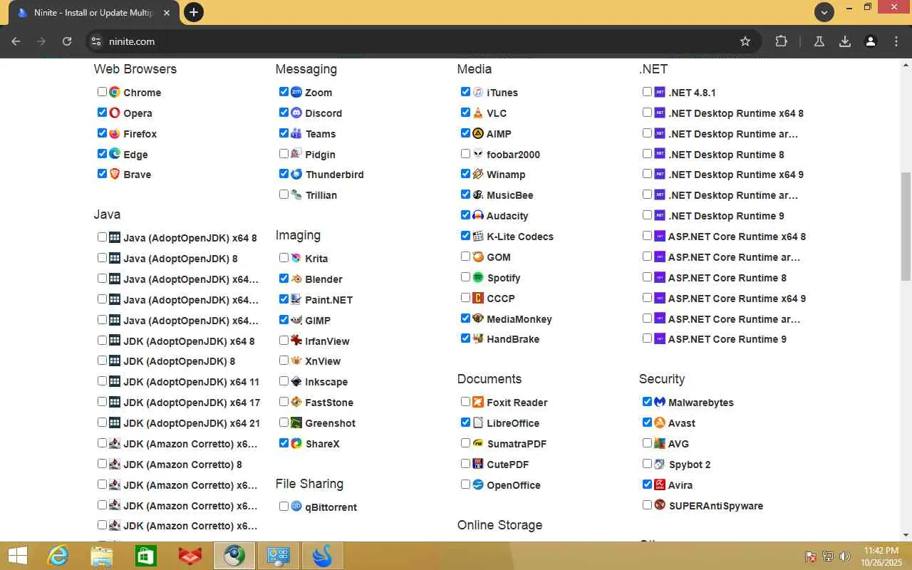The width and height of the screenshot is (912, 570).
Task: Click the Firefox logo icon
Action: pos(115,133)
